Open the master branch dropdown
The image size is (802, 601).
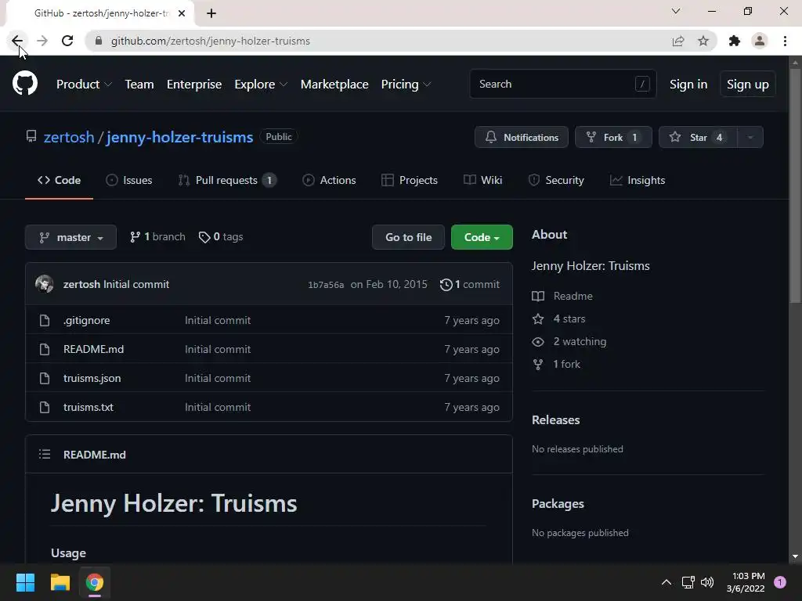(x=70, y=237)
